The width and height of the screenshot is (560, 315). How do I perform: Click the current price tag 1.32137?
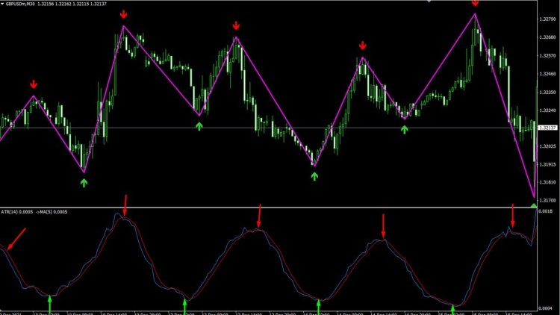pos(547,128)
